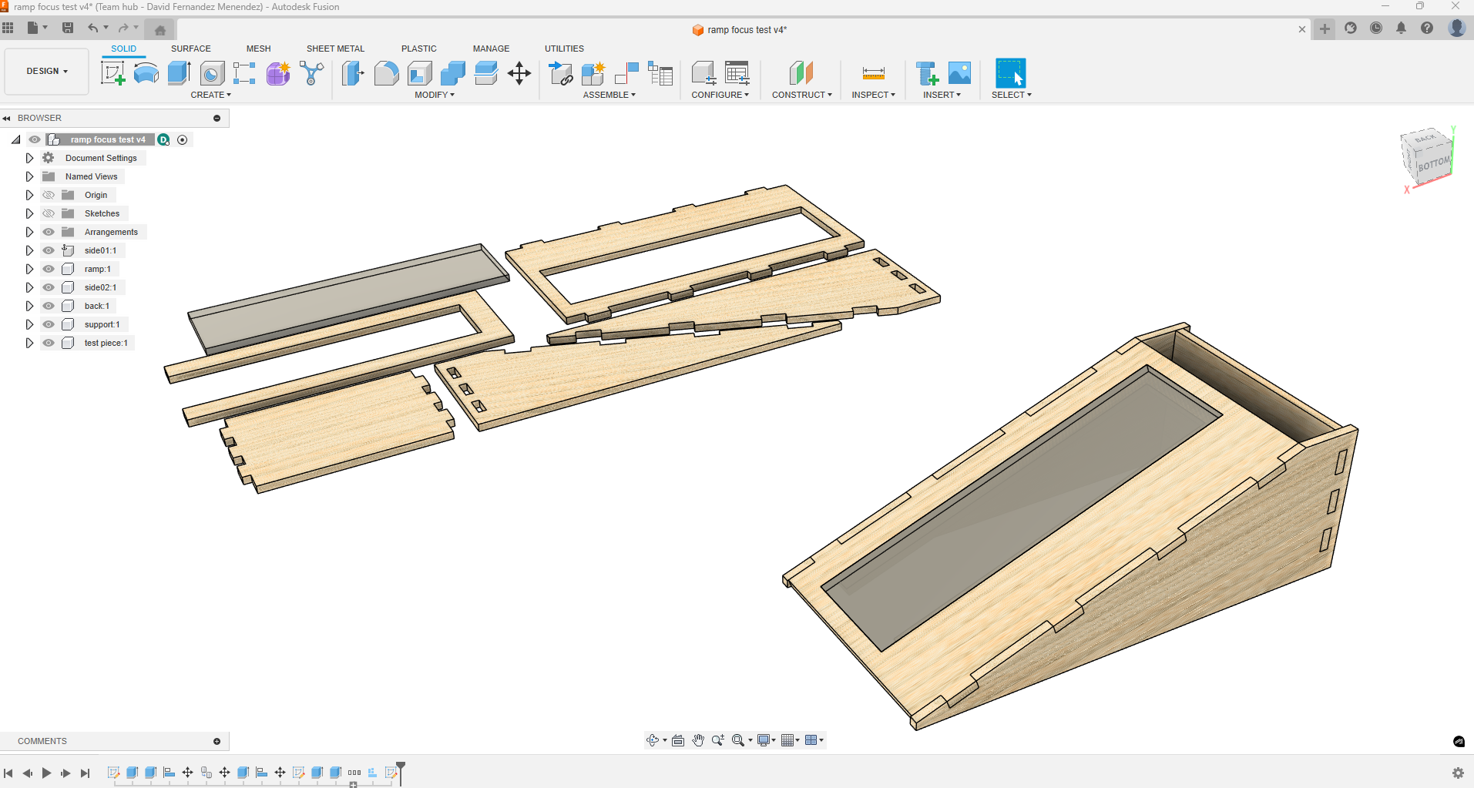
Task: Click the Comments panel header
Action: pyautogui.click(x=42, y=740)
